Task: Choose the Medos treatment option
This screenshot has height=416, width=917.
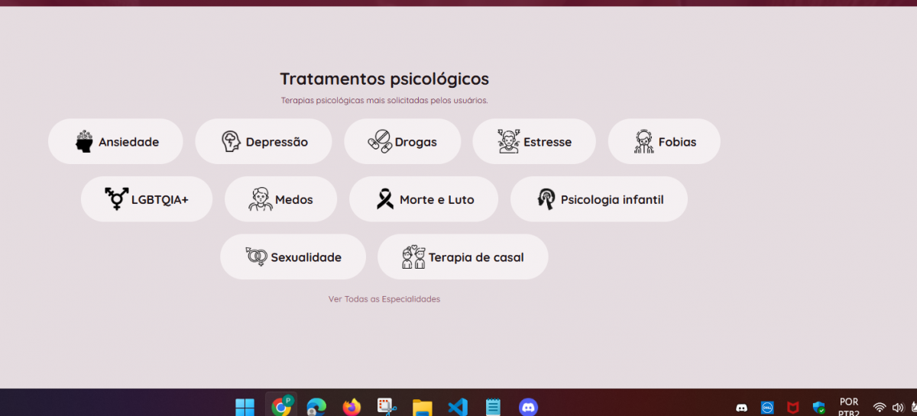Action: click(x=280, y=199)
